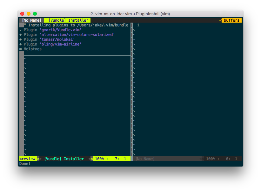Click the window title vim +PluginInstall

[130, 14]
